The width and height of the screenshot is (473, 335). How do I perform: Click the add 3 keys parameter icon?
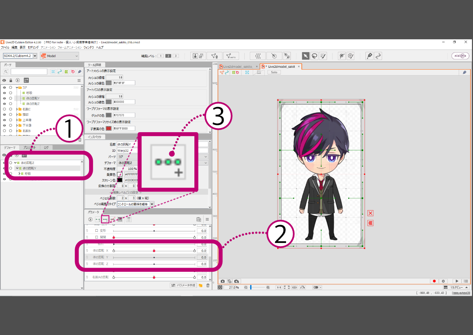tap(106, 220)
